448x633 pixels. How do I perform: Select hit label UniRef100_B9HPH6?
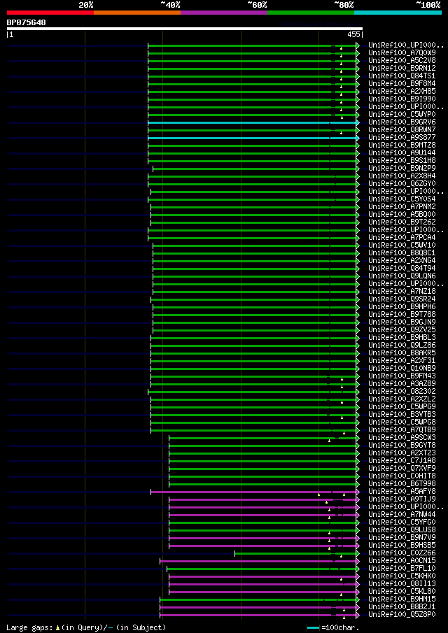tap(402, 307)
